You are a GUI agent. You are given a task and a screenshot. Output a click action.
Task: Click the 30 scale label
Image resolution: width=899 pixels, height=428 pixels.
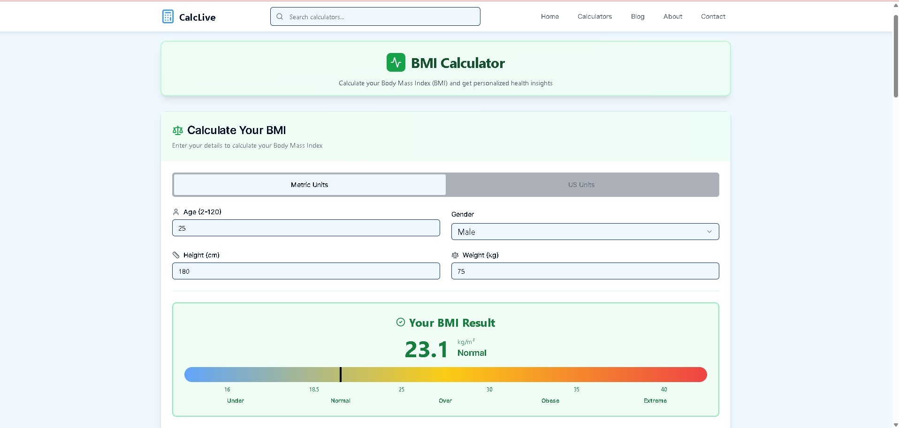pos(489,390)
